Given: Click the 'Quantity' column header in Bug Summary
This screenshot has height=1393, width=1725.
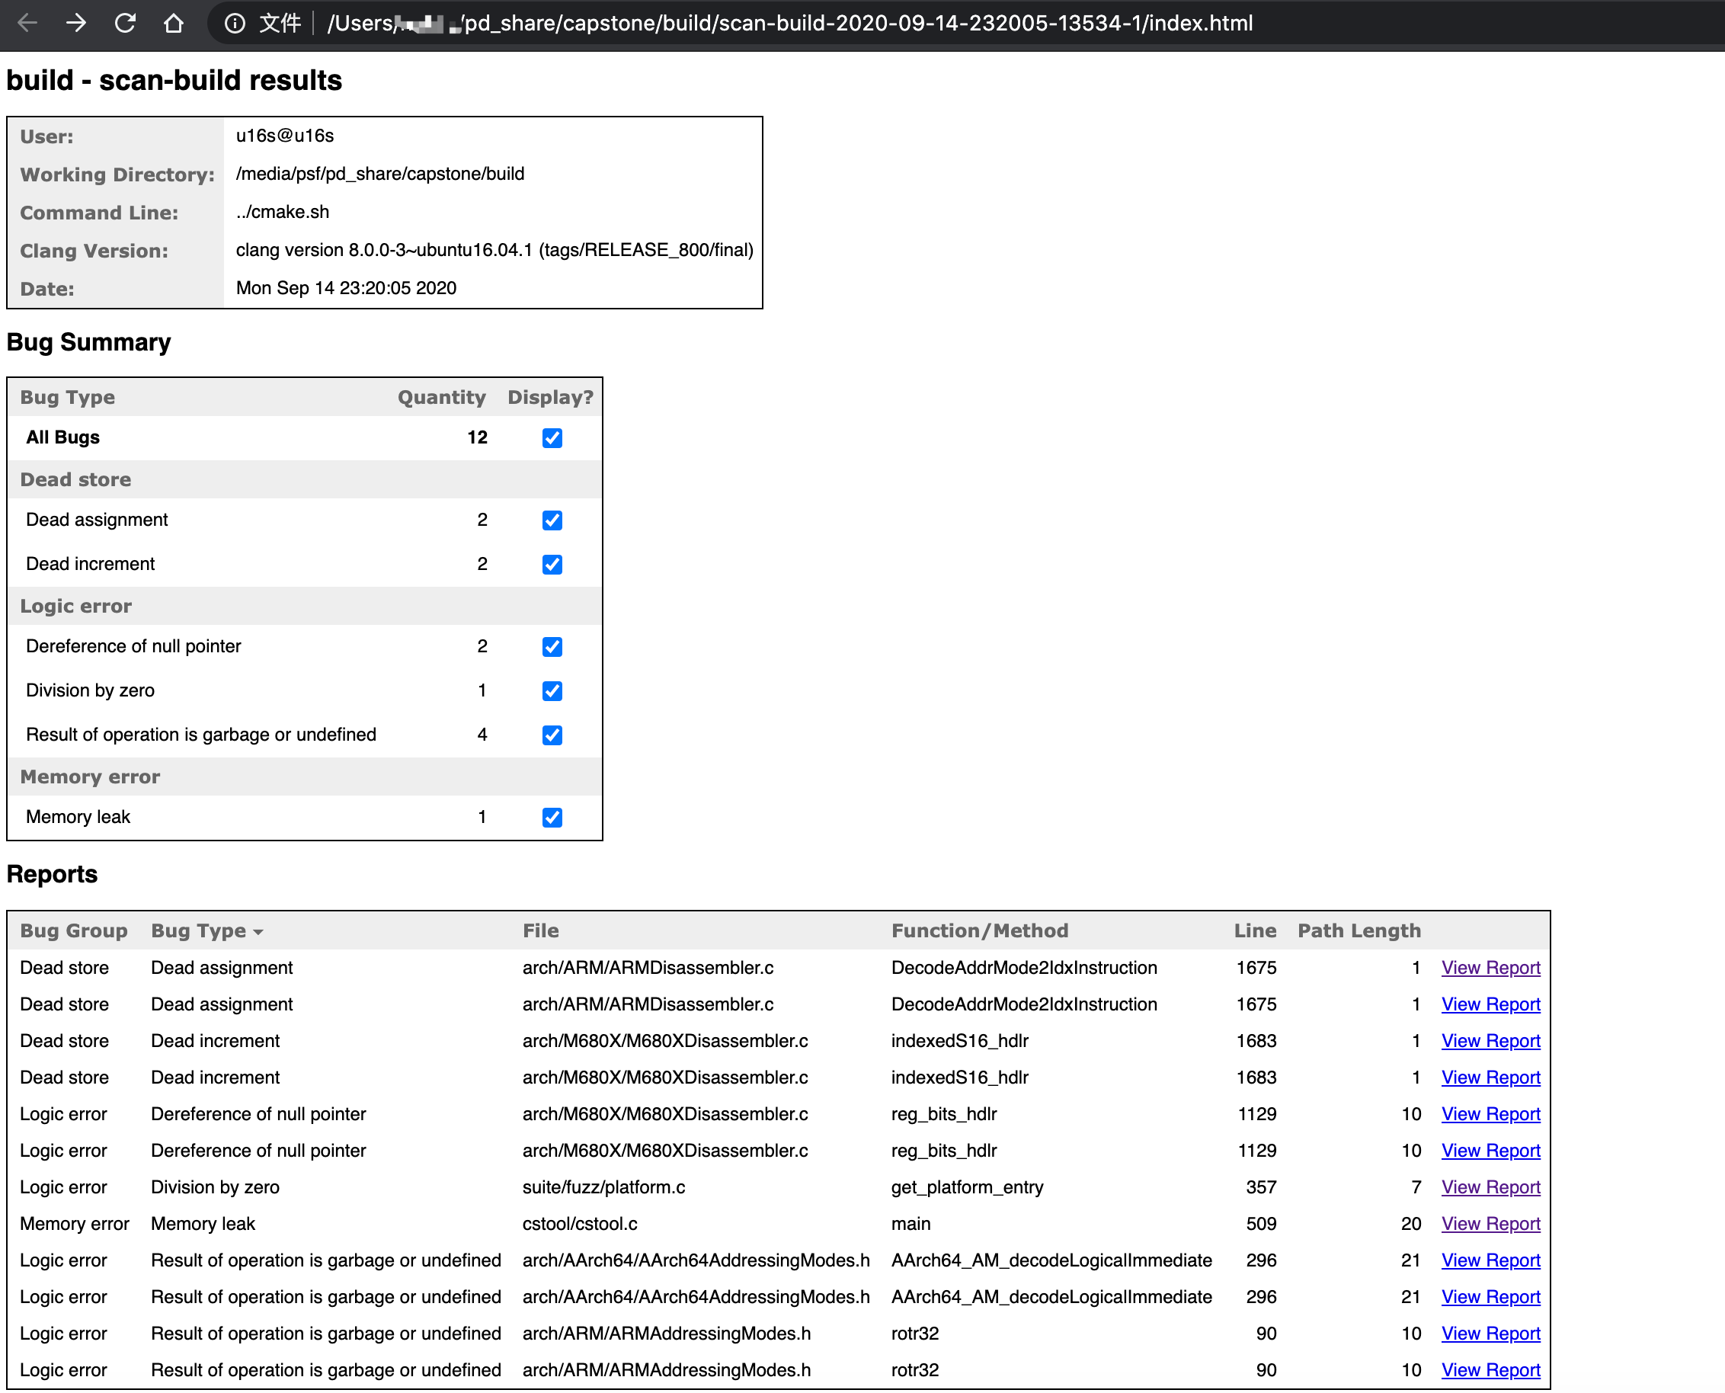Looking at the screenshot, I should [x=441, y=397].
